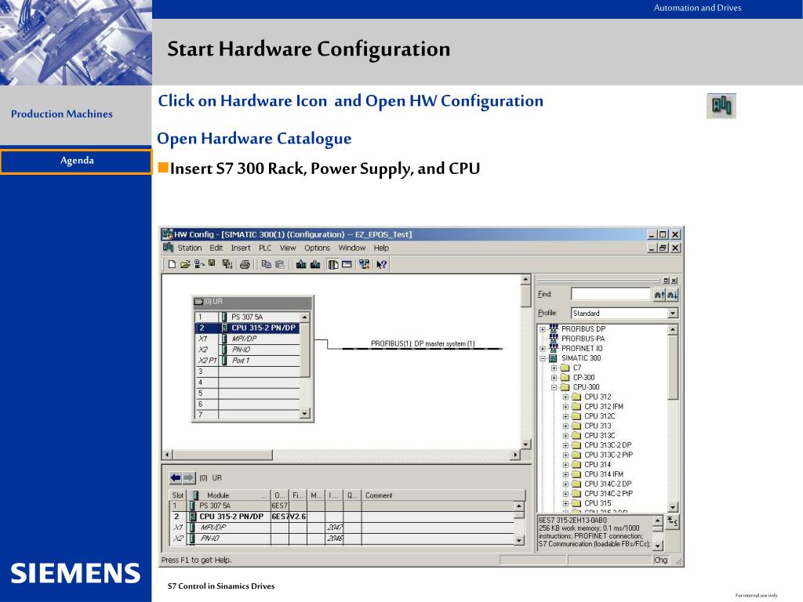The height and width of the screenshot is (602, 803).
Task: Select the PROFIBUS-PA catalog node
Action: [x=583, y=339]
